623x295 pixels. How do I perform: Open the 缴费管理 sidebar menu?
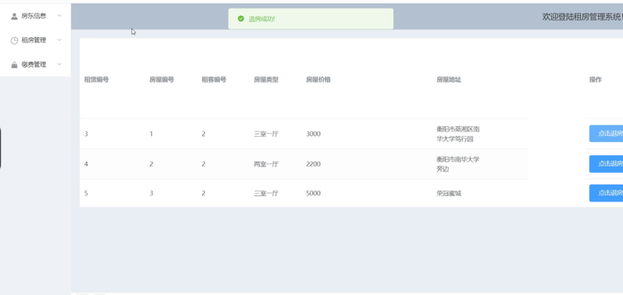35,65
